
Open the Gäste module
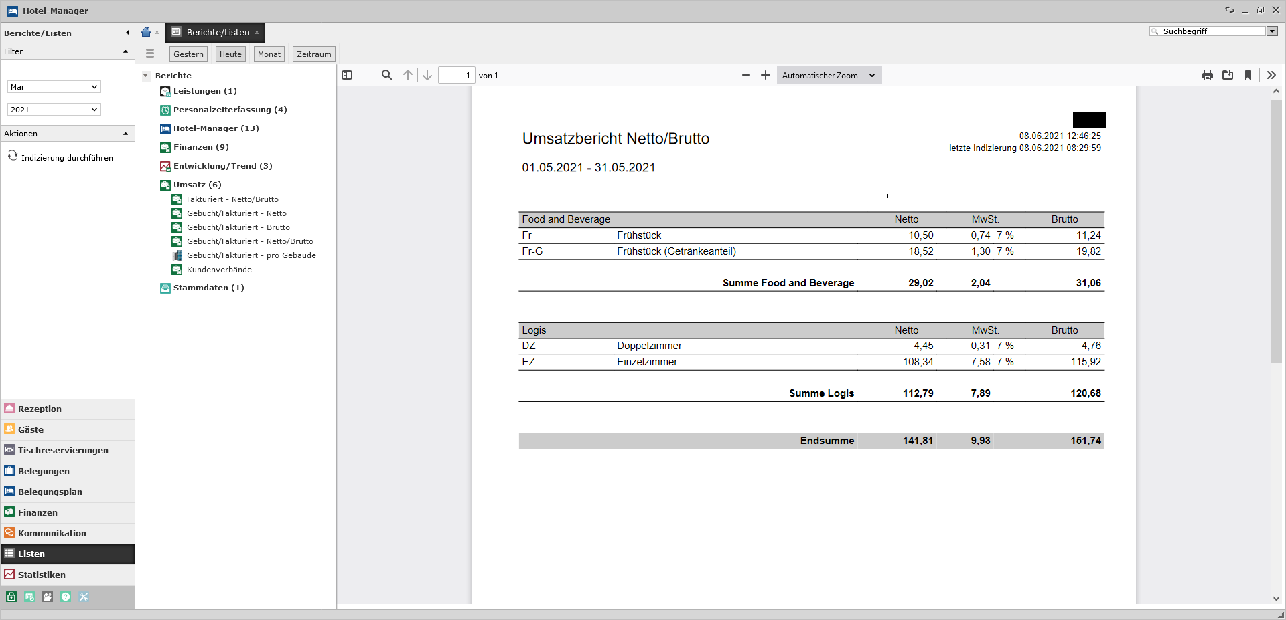(x=68, y=429)
